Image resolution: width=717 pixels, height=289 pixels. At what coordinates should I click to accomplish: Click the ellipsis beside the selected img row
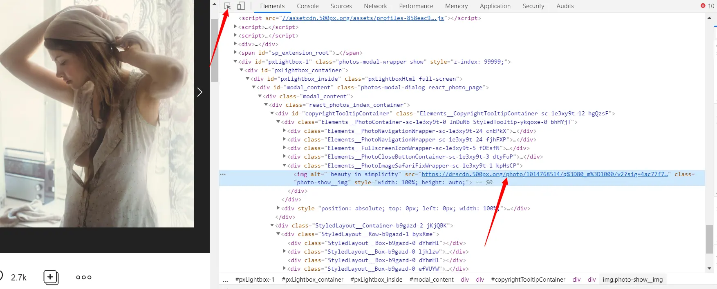click(x=223, y=174)
